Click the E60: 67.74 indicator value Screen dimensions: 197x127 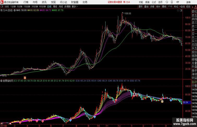(x=135, y=81)
